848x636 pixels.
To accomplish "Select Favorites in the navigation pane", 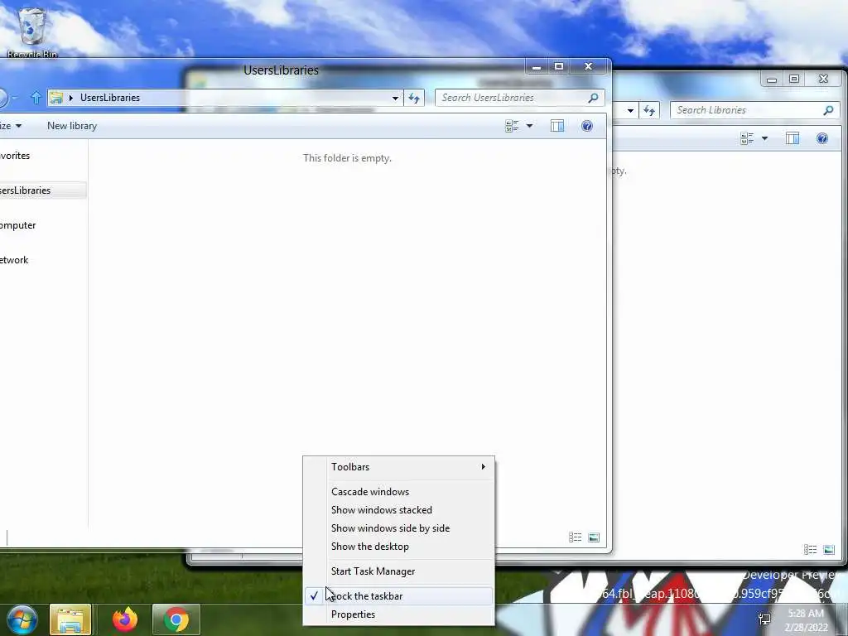I will point(15,156).
